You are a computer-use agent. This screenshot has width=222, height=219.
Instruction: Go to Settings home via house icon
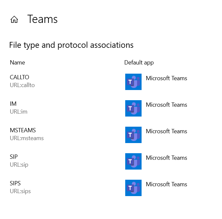click(x=14, y=19)
